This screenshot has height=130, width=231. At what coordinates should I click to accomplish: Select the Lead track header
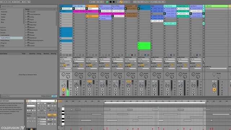(x=66, y=6)
